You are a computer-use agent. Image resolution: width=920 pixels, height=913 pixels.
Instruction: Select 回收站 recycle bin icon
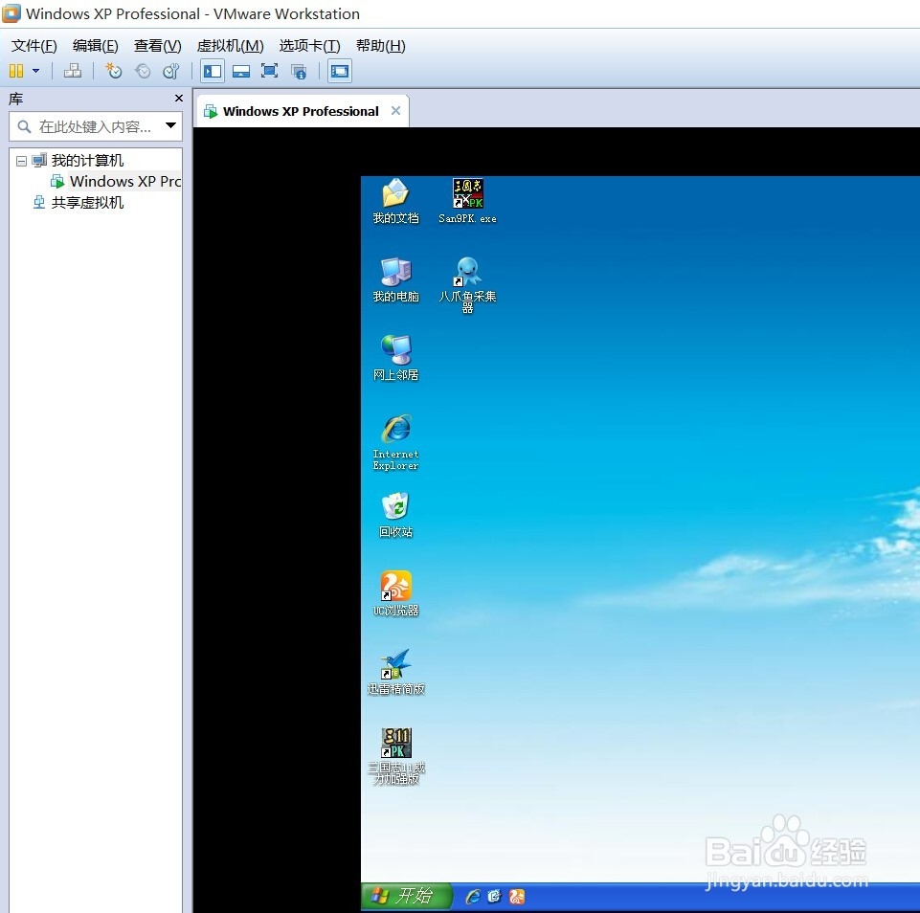click(x=396, y=515)
